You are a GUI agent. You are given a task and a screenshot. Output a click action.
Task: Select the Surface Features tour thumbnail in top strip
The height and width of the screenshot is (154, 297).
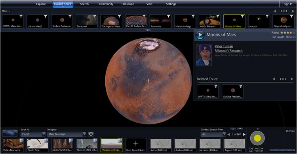[62, 21]
